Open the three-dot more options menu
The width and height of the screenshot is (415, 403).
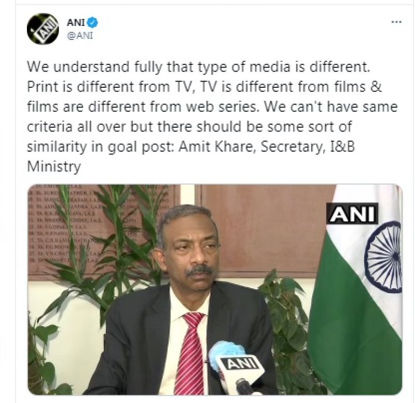click(396, 22)
